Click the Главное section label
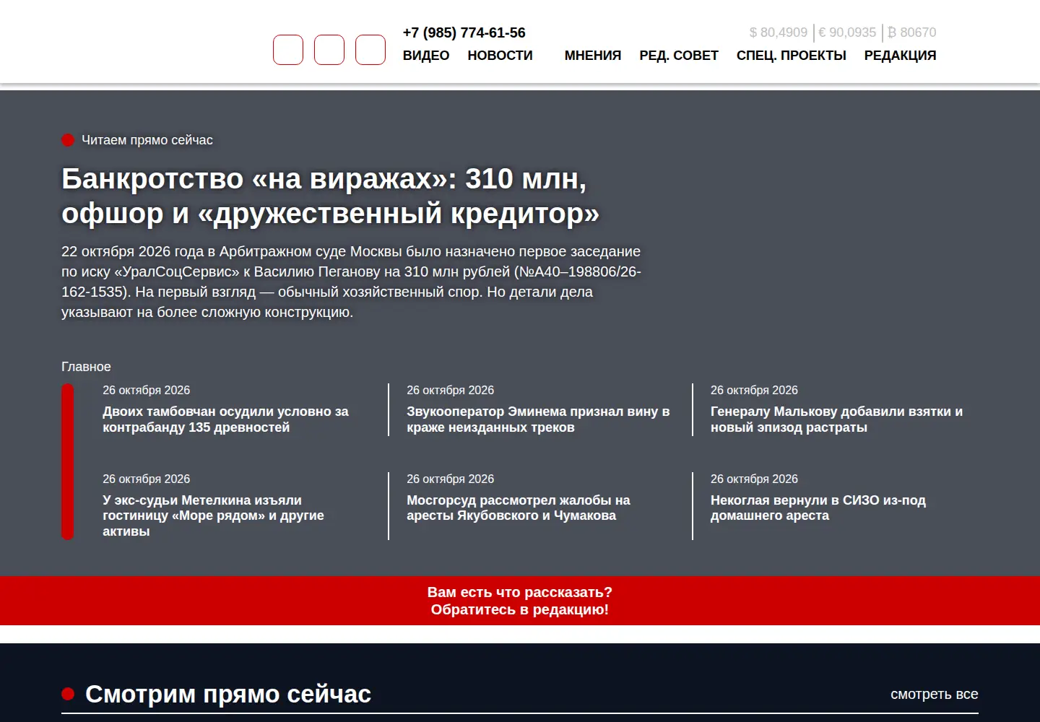1040x722 pixels. click(x=86, y=367)
